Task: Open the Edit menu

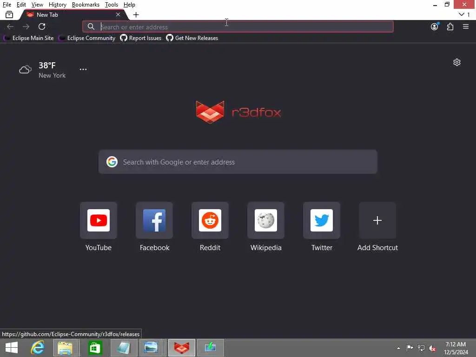Action: pyautogui.click(x=21, y=5)
